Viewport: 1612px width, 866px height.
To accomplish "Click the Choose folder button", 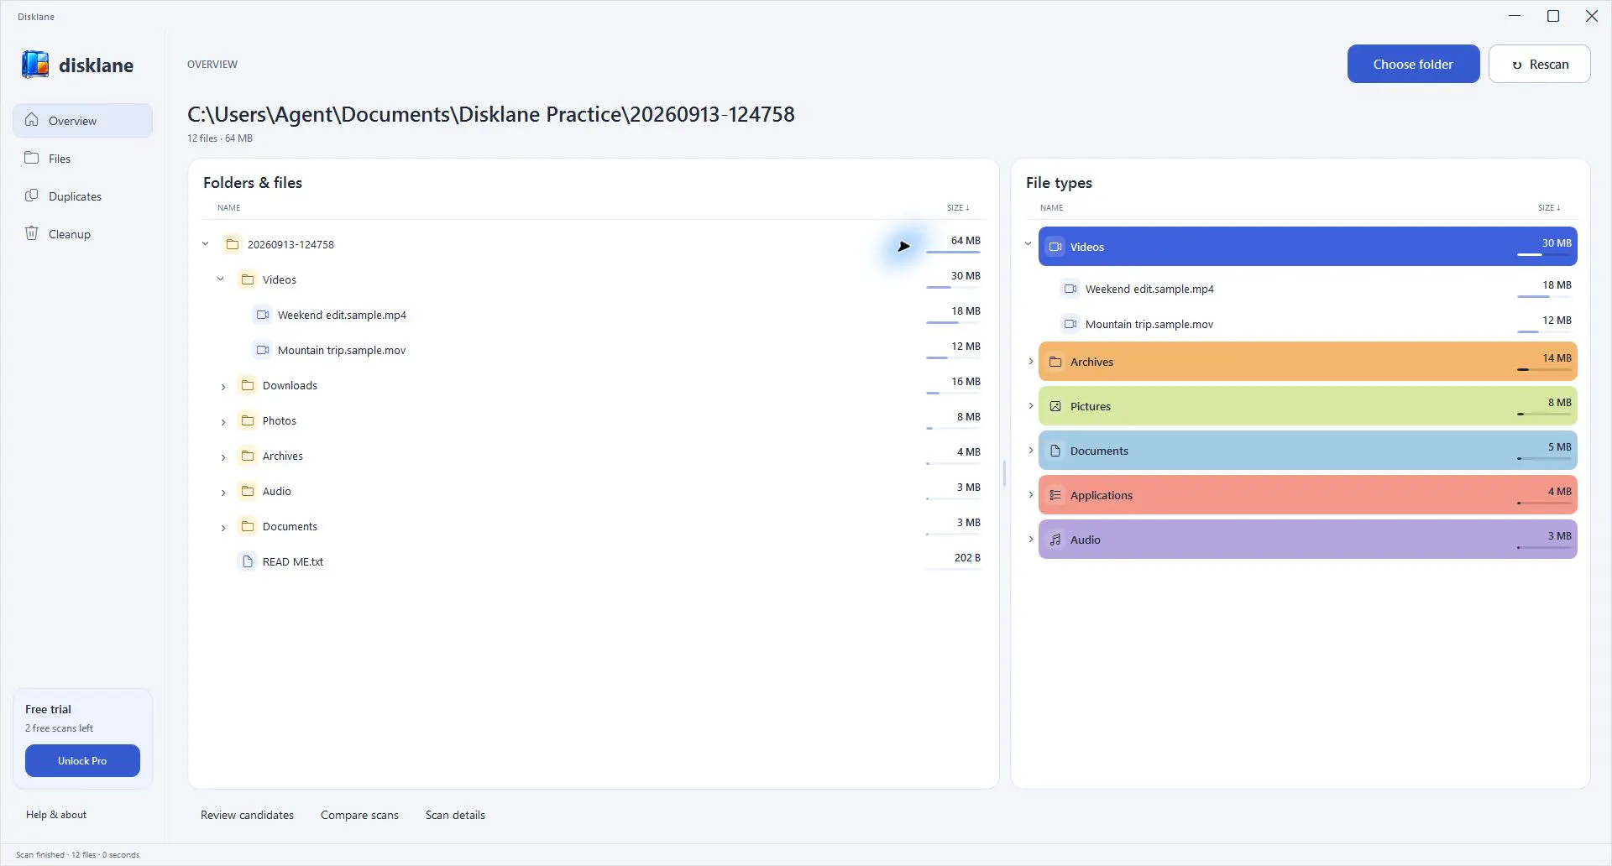I will click(1413, 64).
